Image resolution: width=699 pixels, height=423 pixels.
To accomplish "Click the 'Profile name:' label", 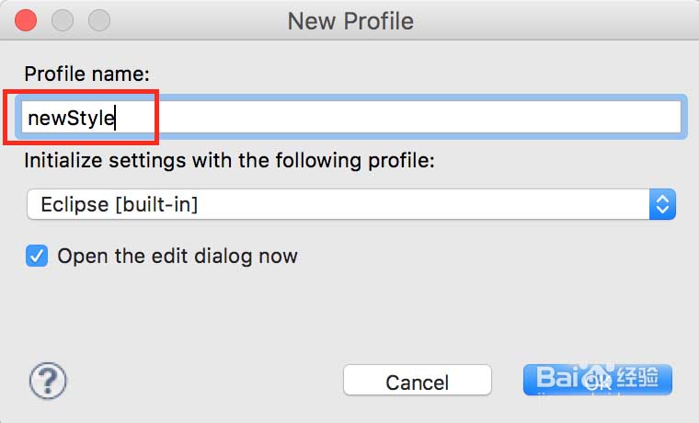I will 87,74.
